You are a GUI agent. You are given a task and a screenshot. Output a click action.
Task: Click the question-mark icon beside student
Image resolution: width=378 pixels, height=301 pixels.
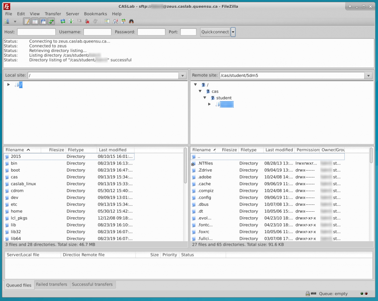pyautogui.click(x=213, y=98)
